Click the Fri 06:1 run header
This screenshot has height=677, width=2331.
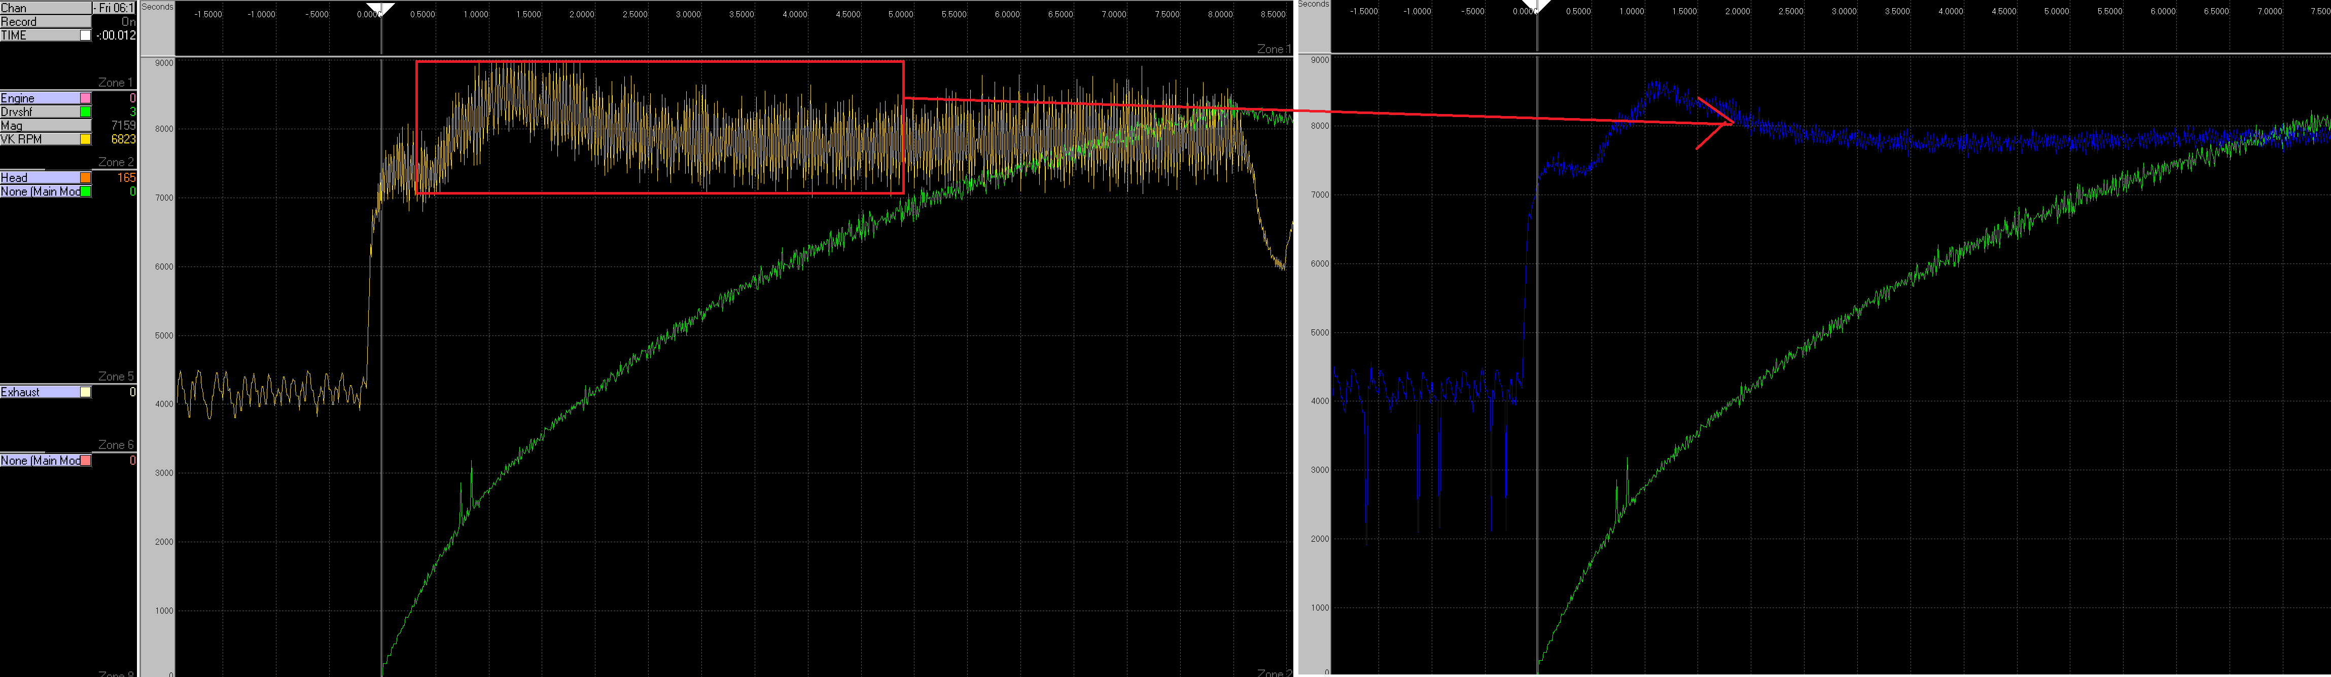tap(115, 8)
